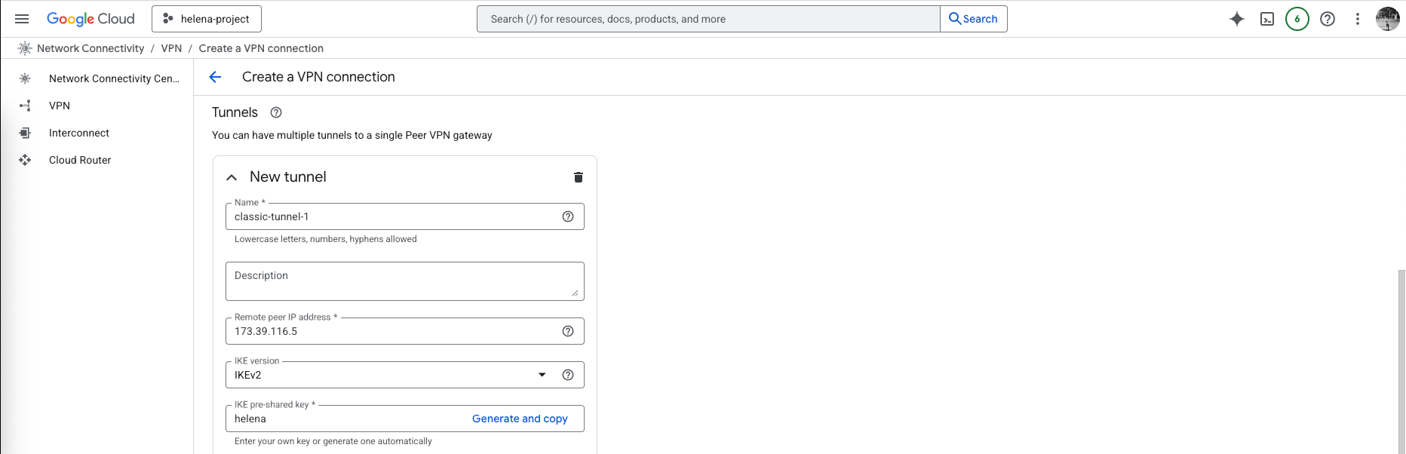Go to Interconnect in the sidebar
The width and height of the screenshot is (1406, 454).
tap(79, 133)
